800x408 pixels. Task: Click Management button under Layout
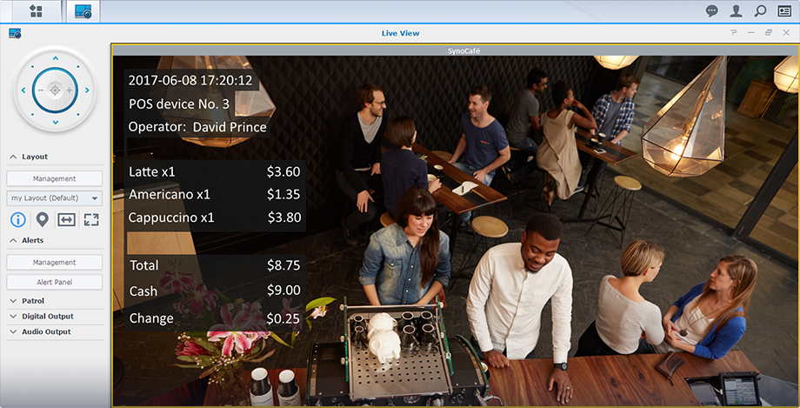tap(55, 178)
